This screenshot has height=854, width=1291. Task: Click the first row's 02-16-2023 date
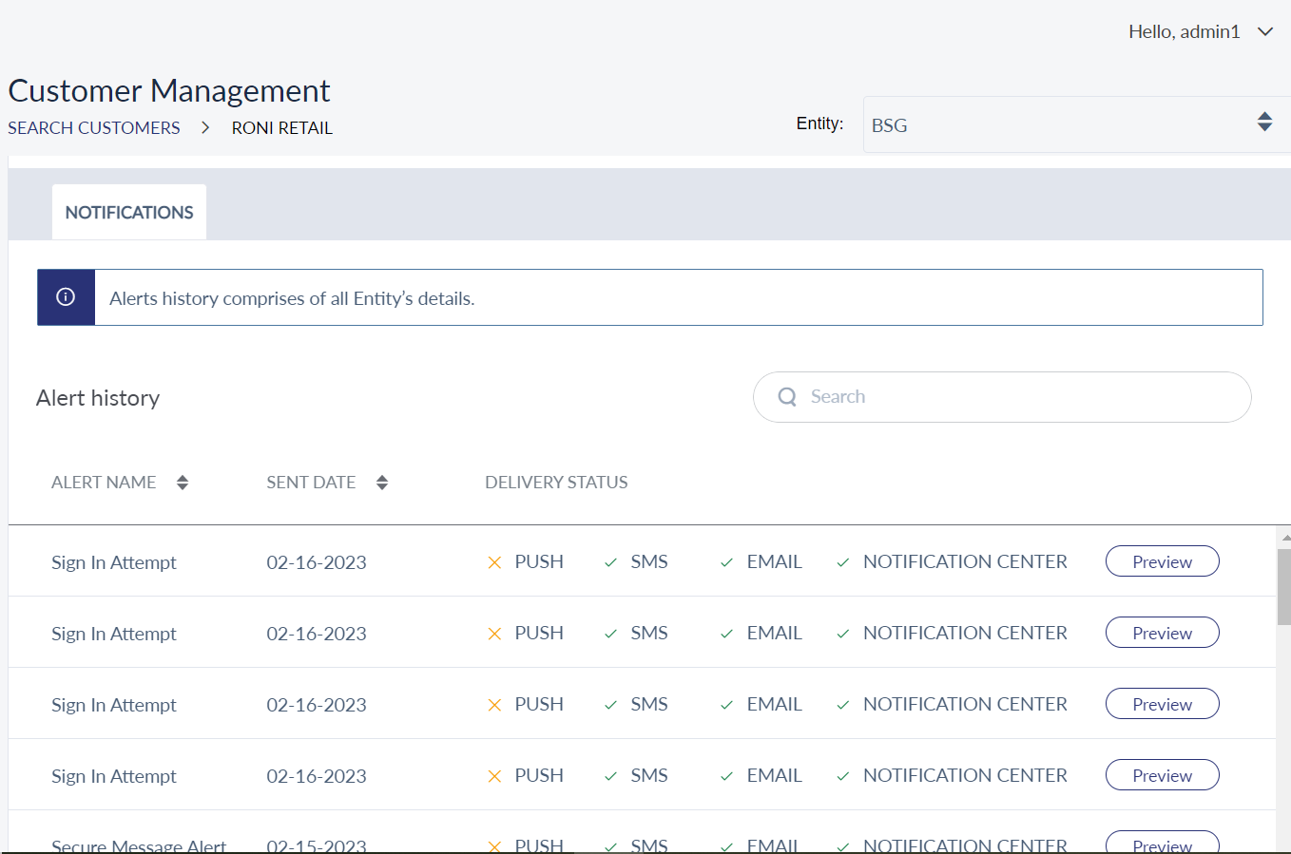pos(317,562)
